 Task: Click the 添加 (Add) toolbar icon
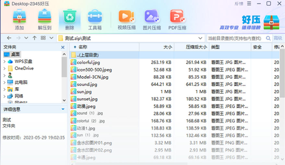pyautogui.click(x=19, y=16)
